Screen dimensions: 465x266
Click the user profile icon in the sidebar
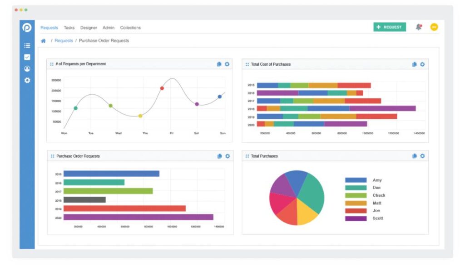27,69
